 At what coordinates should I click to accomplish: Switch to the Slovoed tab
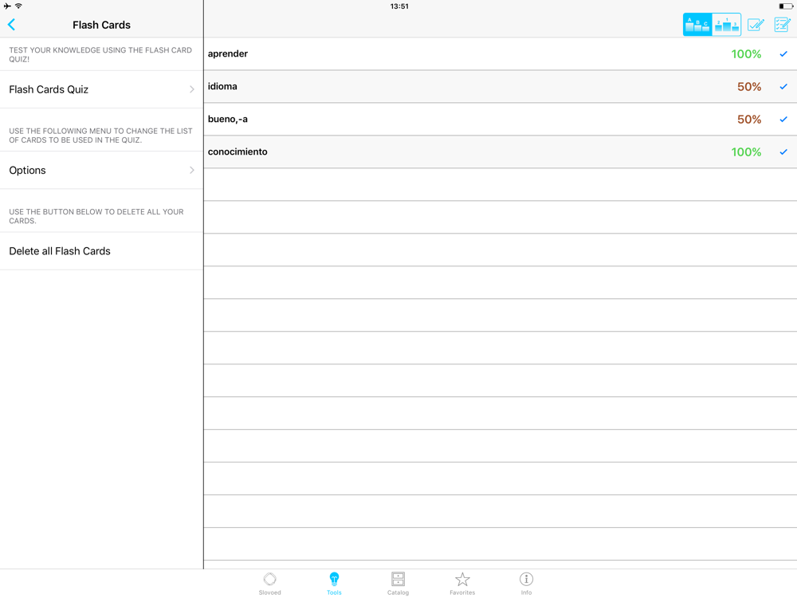tap(270, 584)
